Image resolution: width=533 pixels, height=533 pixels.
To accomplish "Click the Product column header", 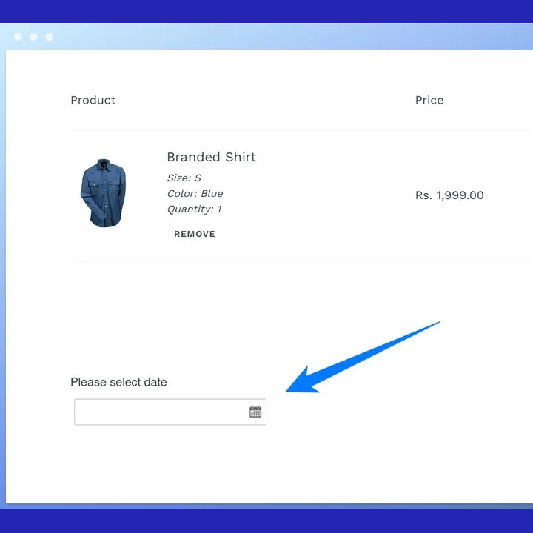I will pyautogui.click(x=93, y=100).
